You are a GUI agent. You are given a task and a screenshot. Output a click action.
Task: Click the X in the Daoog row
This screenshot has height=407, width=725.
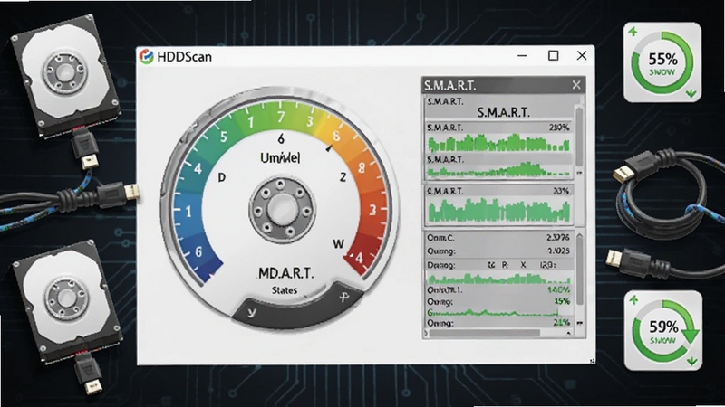pos(524,265)
